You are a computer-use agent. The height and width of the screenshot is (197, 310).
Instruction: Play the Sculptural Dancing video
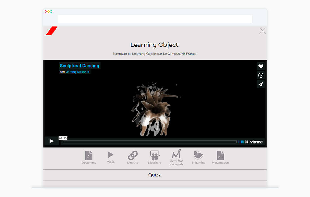51,141
